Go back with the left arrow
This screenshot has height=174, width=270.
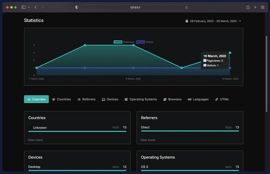(35, 7)
